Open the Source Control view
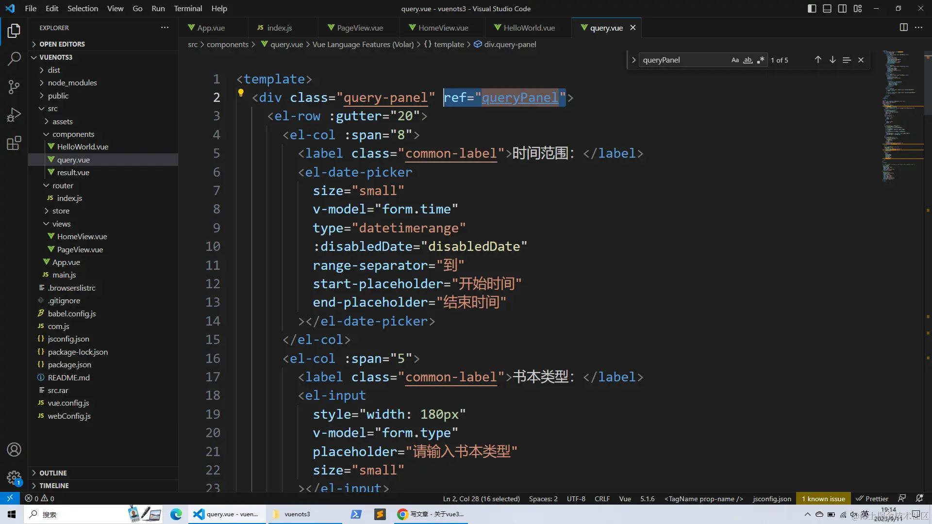The width and height of the screenshot is (932, 524). pyautogui.click(x=14, y=87)
